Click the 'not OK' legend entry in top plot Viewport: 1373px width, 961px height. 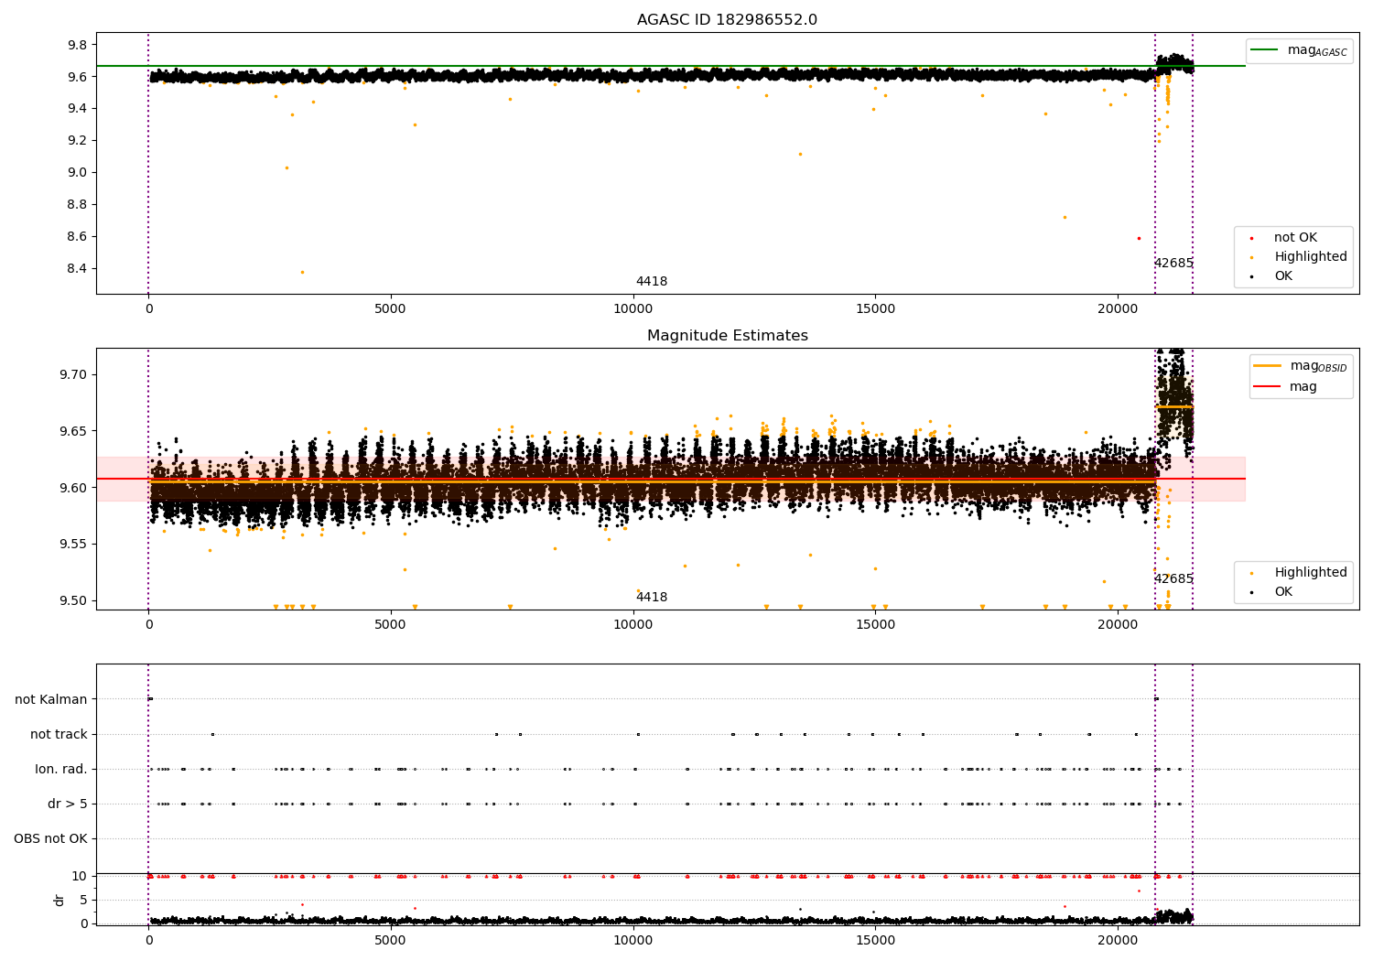(x=1295, y=238)
